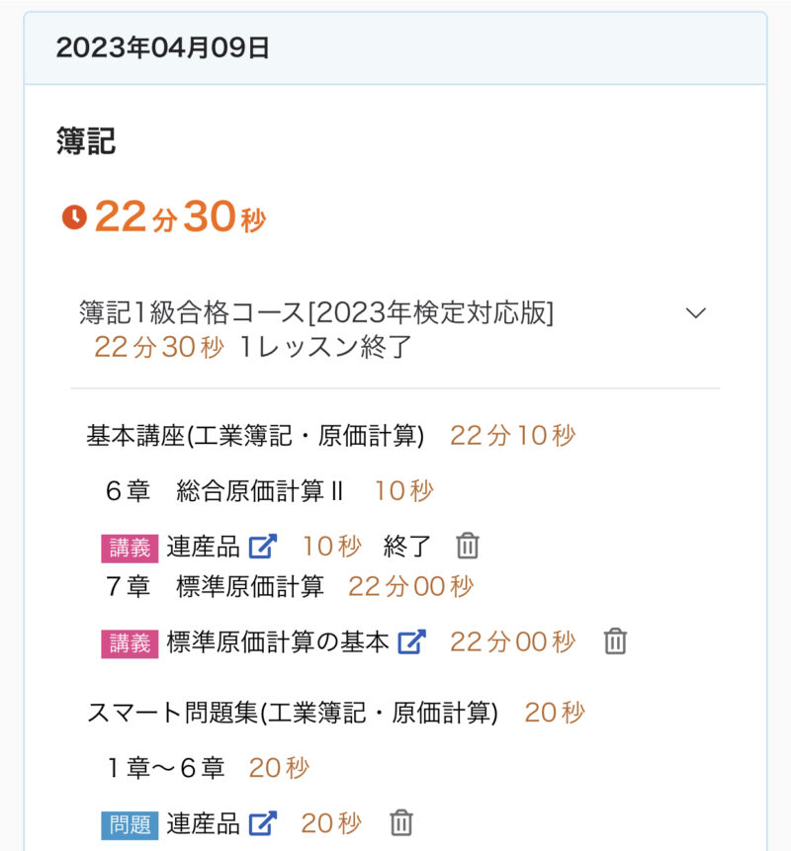The image size is (791, 851).
Task: Click the large 22分30秒 total time
Action: click(180, 217)
